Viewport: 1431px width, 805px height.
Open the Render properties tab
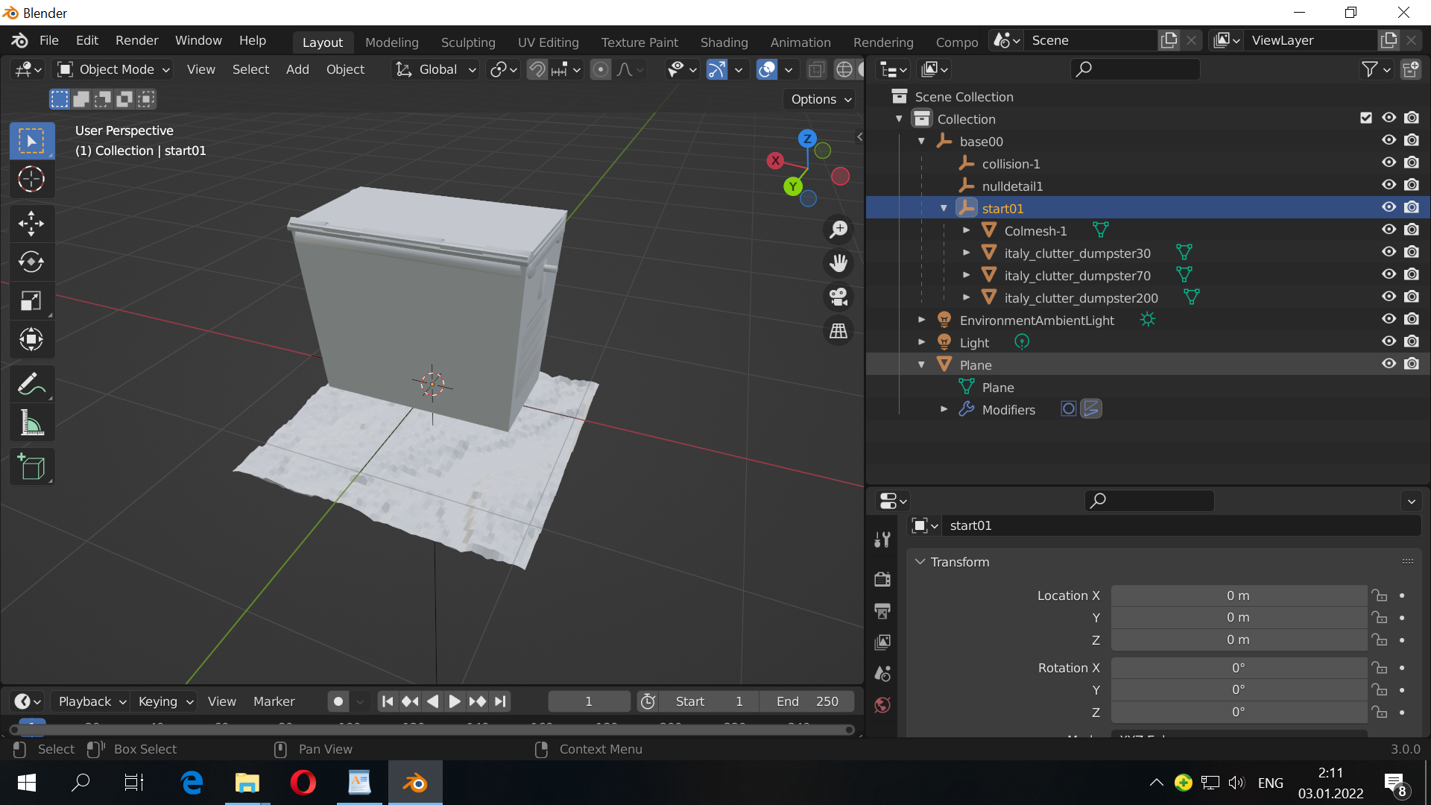882,579
